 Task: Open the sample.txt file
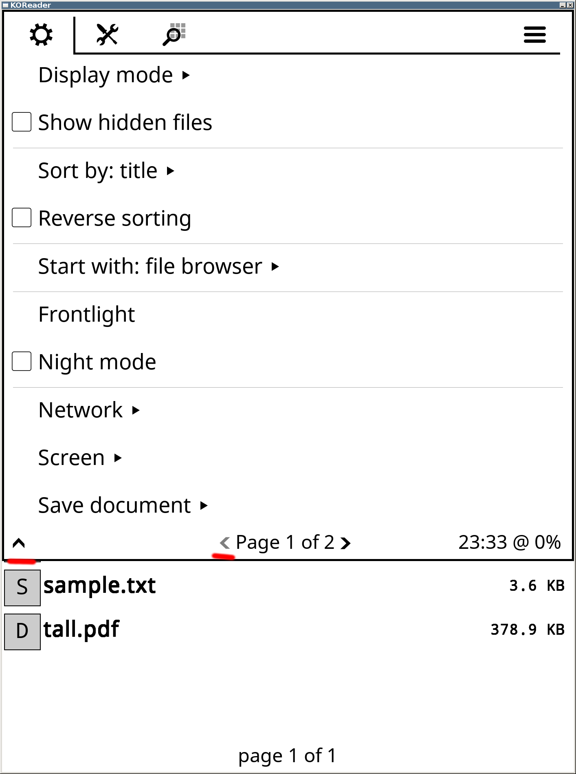[99, 586]
